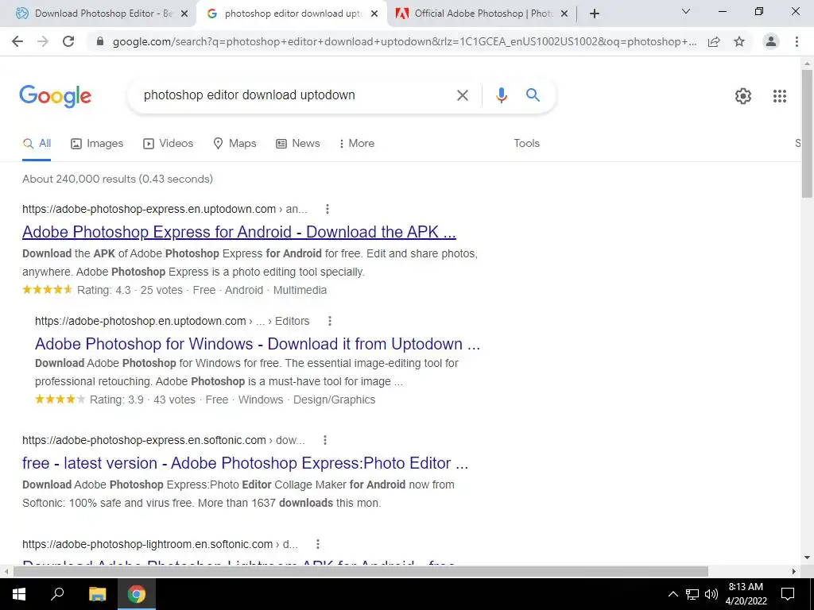Open options for uptodown Express result
Viewport: 814px width, 610px height.
(327, 209)
